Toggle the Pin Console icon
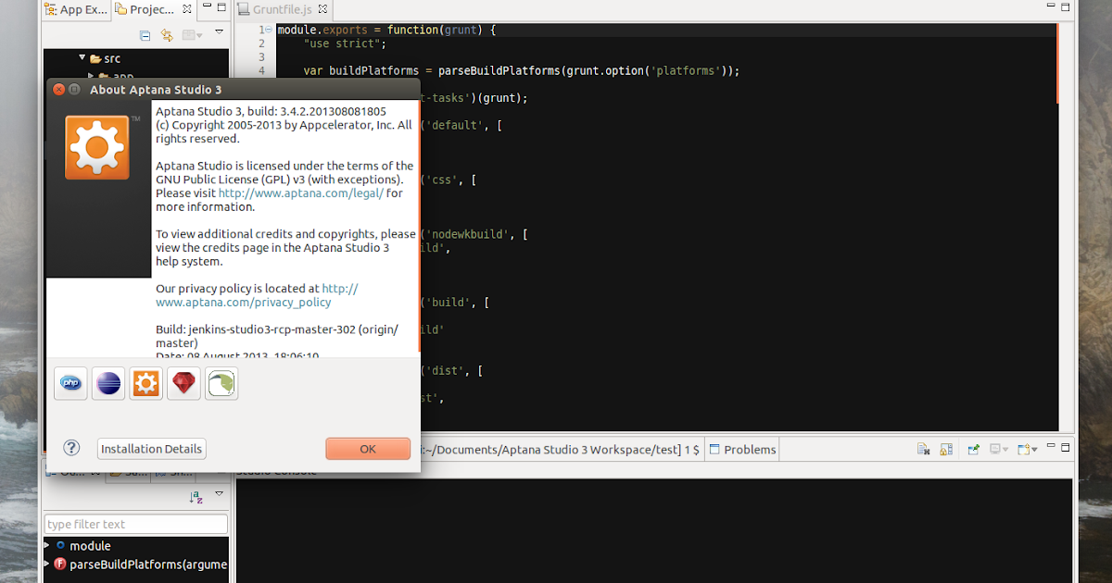 click(x=974, y=450)
